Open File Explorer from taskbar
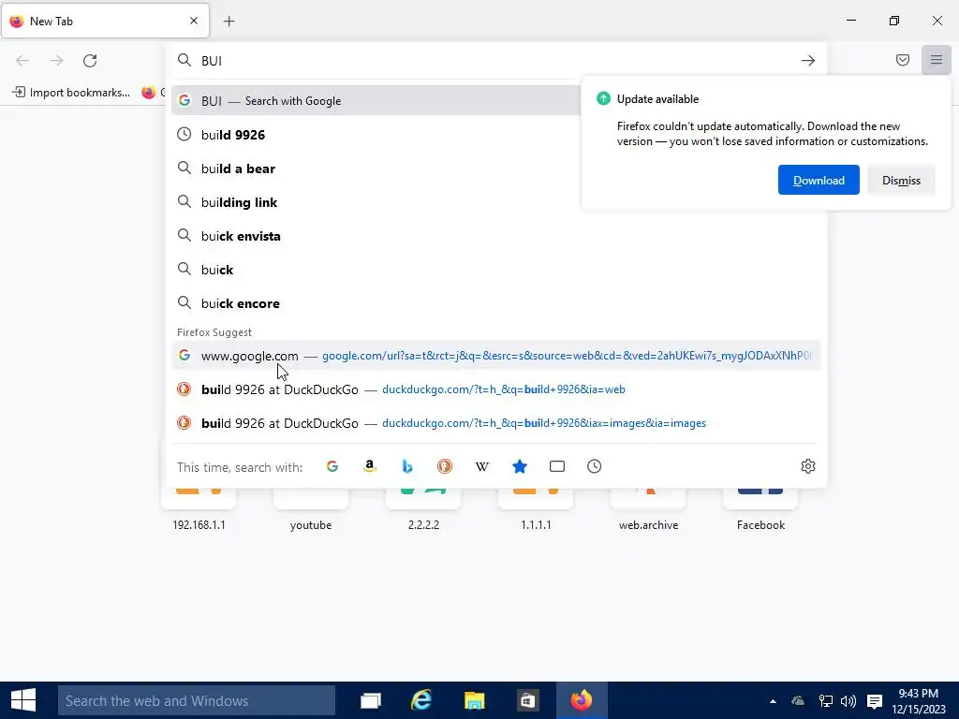 (x=474, y=700)
